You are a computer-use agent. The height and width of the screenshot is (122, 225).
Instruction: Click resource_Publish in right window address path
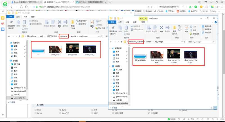coord(136,42)
